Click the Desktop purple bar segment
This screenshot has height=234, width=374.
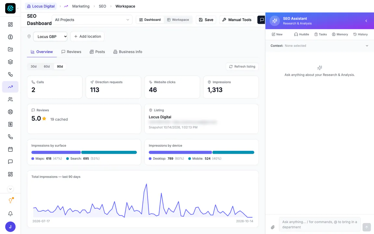[x=180, y=152]
